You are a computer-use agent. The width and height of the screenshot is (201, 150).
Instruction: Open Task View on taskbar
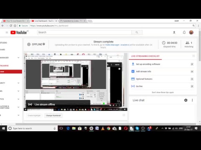pyautogui.click(x=61, y=128)
